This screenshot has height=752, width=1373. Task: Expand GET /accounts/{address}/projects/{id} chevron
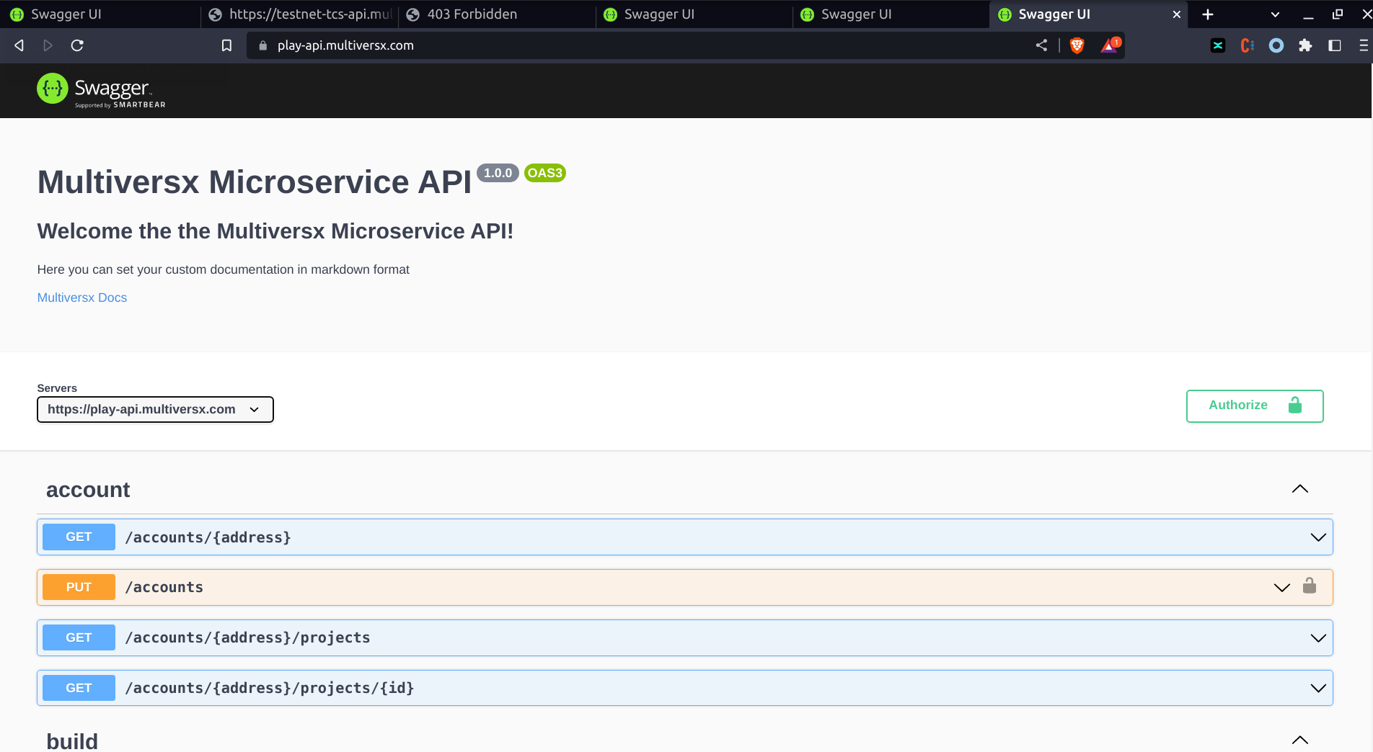coord(1318,688)
